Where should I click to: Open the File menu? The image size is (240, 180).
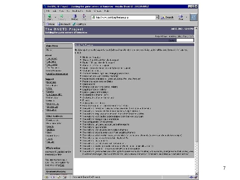pyautogui.click(x=48, y=11)
